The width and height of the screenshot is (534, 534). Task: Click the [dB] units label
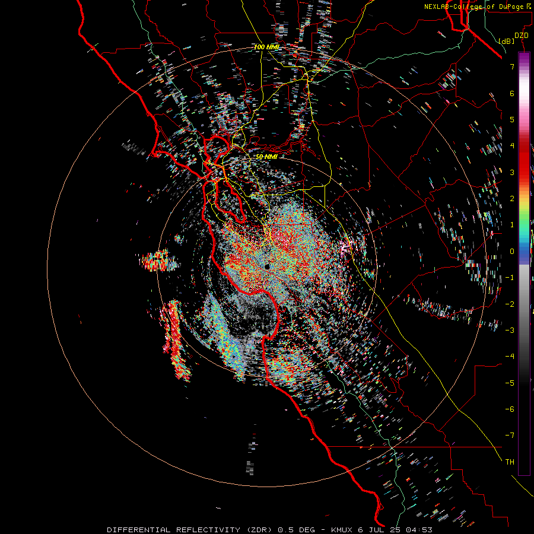507,42
